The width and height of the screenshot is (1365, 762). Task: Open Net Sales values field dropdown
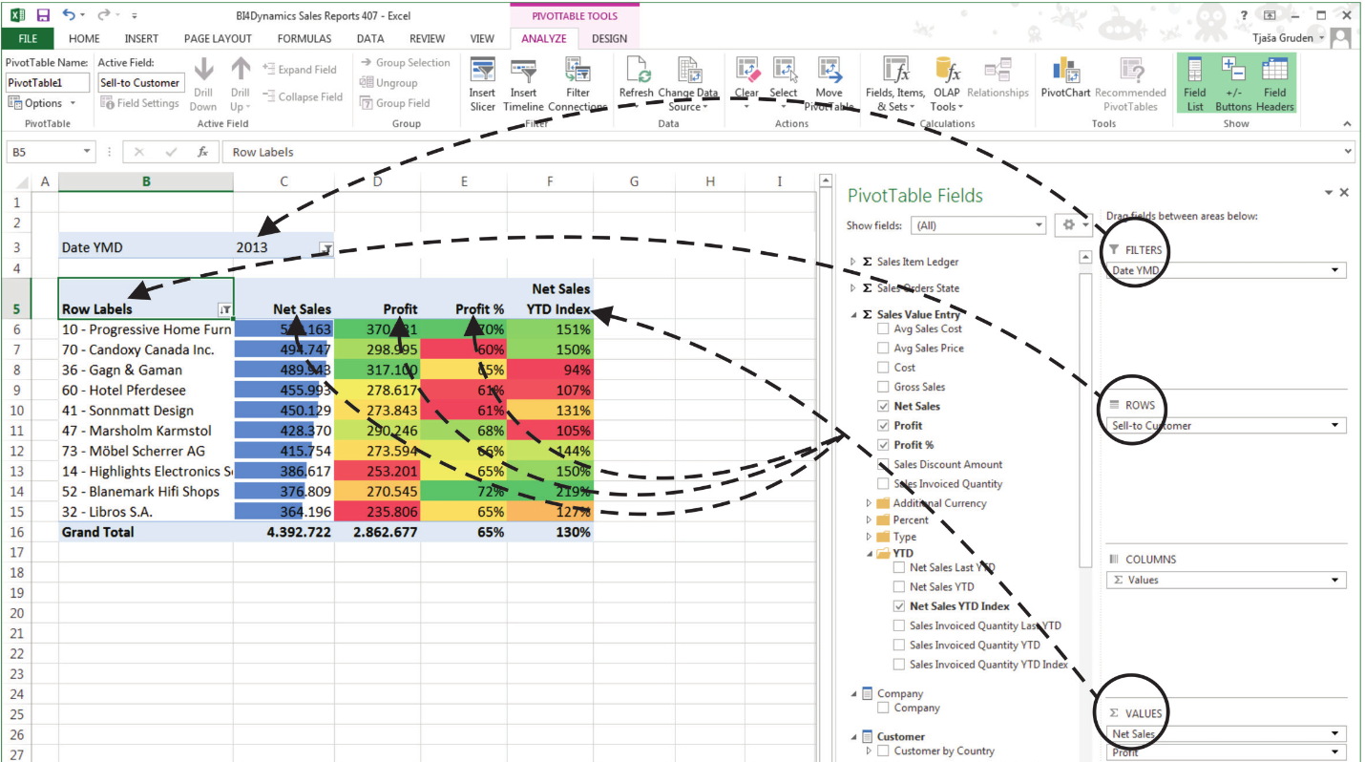(1335, 734)
